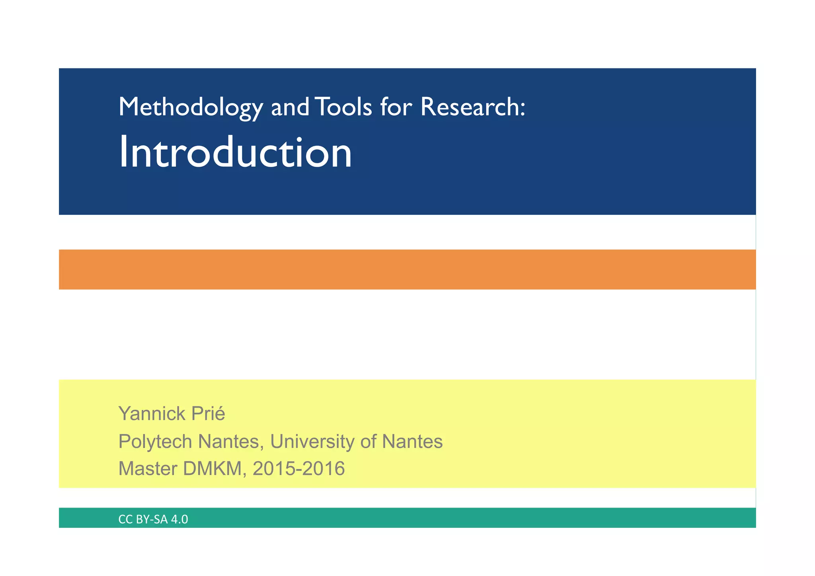Click the "Master DMKM" text
Screen dimensions: 815x576
coord(180,469)
